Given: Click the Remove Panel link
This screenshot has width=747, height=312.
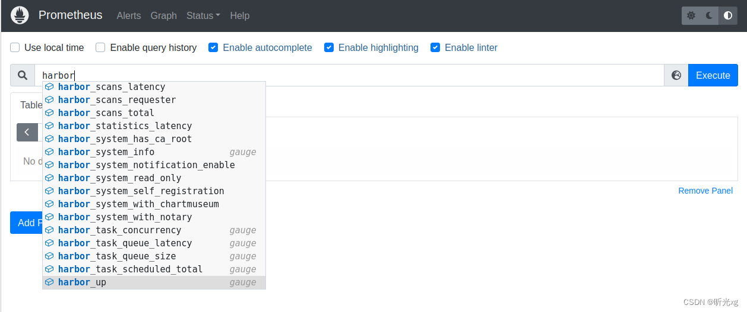Looking at the screenshot, I should (705, 191).
